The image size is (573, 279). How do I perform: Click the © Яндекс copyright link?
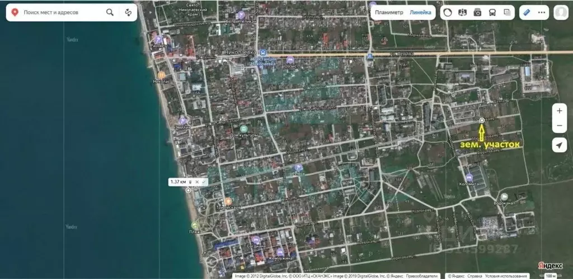(x=457, y=276)
